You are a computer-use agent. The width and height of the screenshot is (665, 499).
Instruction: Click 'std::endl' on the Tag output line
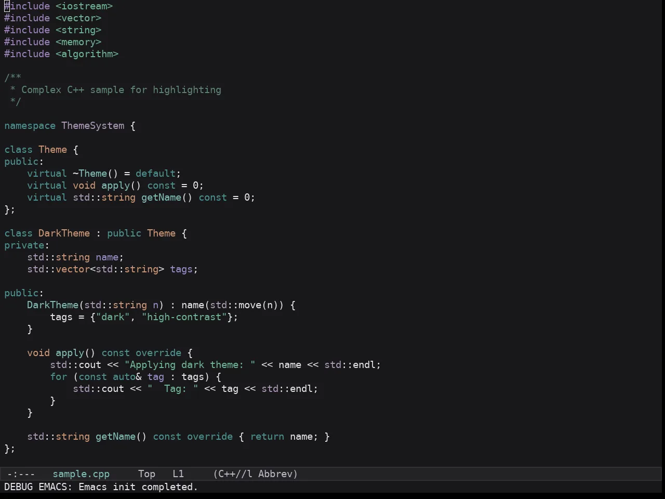[x=287, y=389]
